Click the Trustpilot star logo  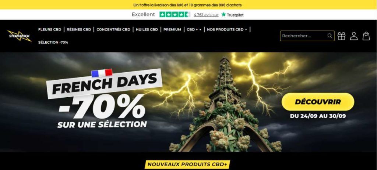coord(232,15)
